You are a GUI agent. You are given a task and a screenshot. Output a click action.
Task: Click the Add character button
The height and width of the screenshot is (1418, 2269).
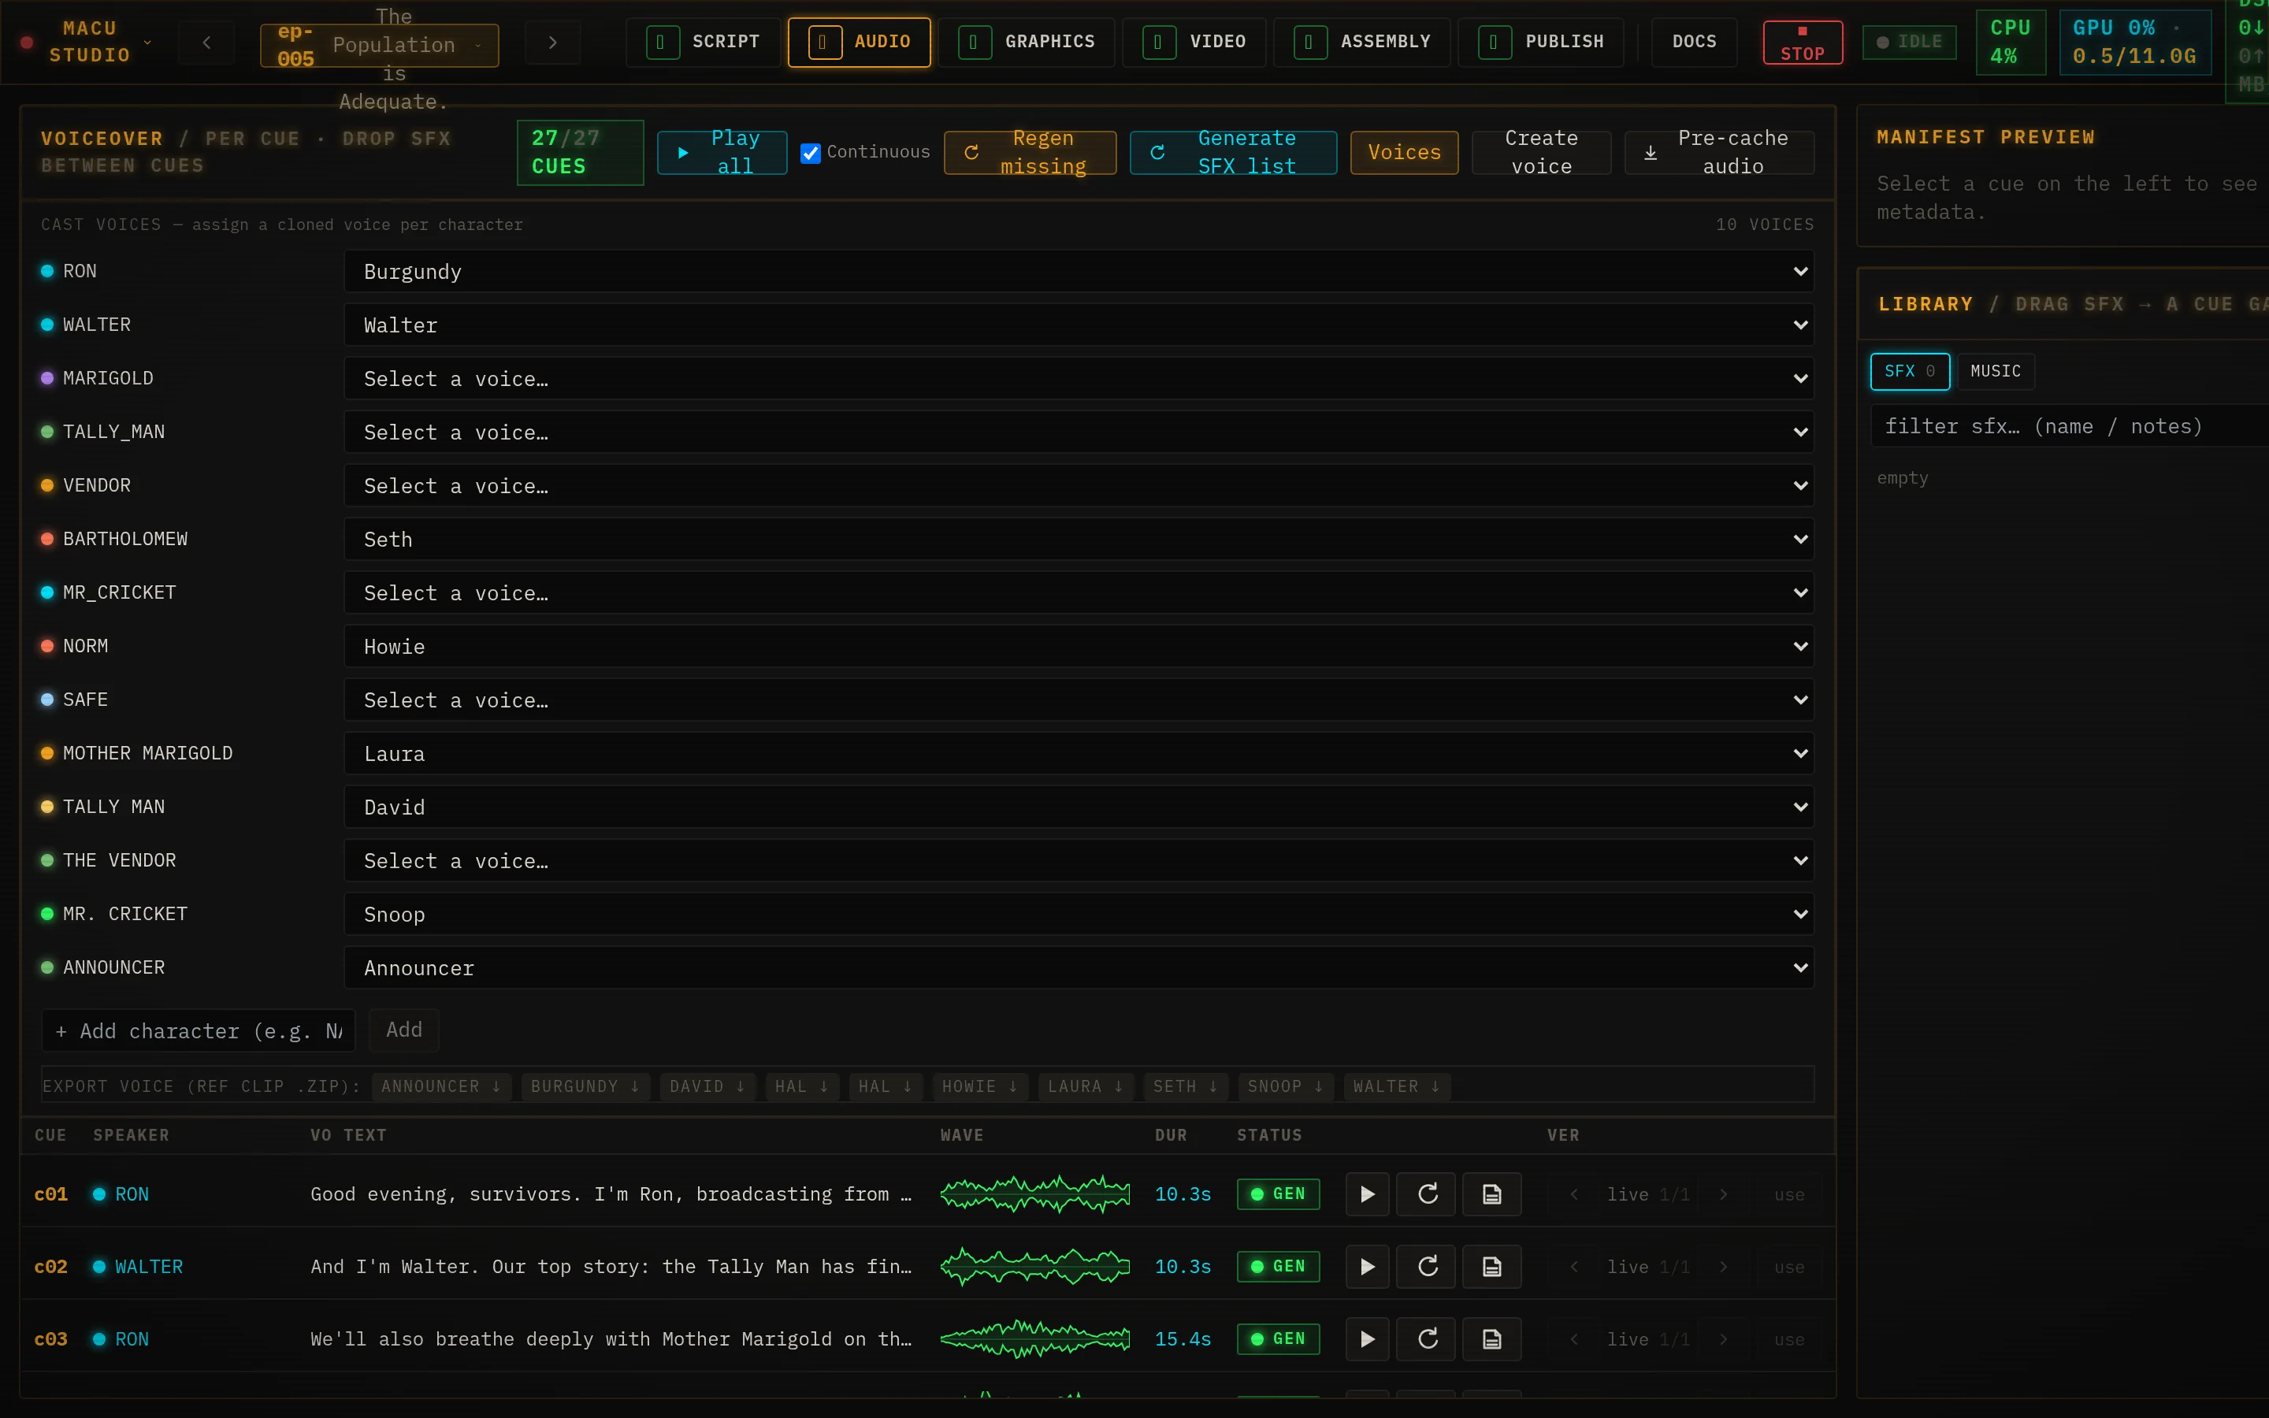(x=404, y=1030)
